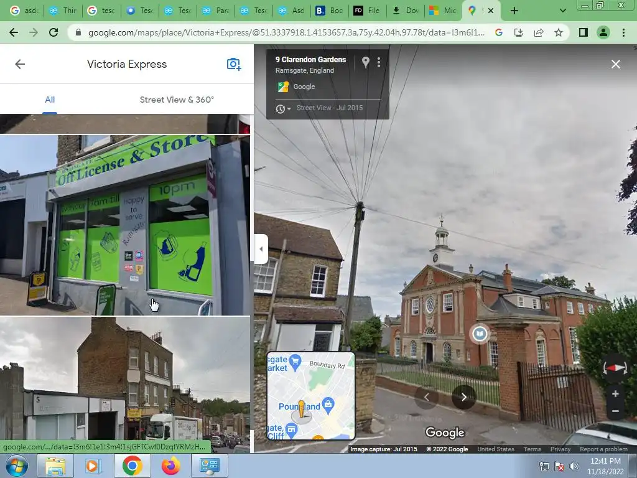Open the media player in the taskbar
This screenshot has height=478, width=637.
tap(92, 466)
